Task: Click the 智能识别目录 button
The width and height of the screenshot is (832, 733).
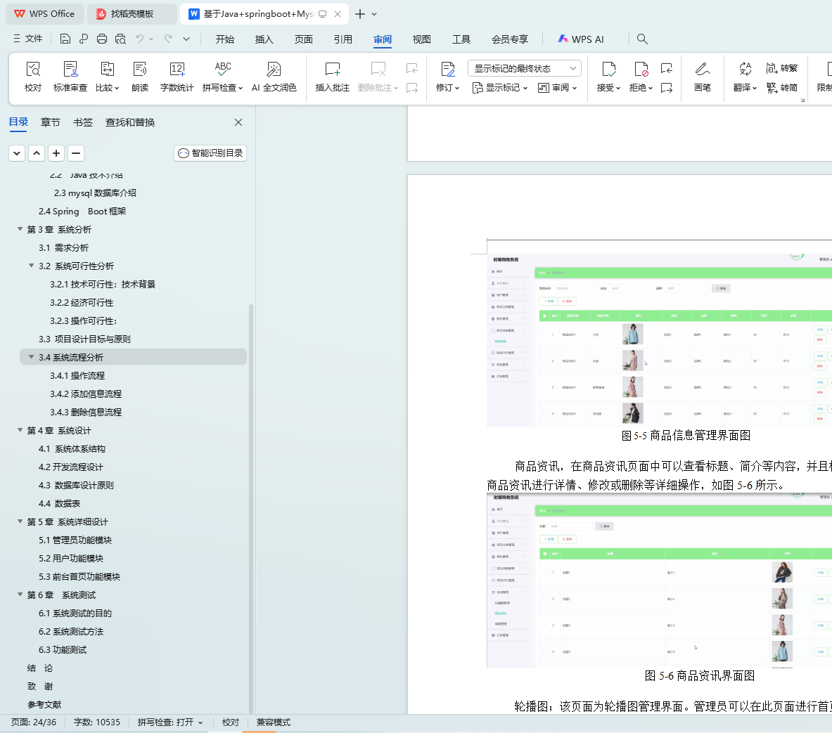Action: (210, 153)
